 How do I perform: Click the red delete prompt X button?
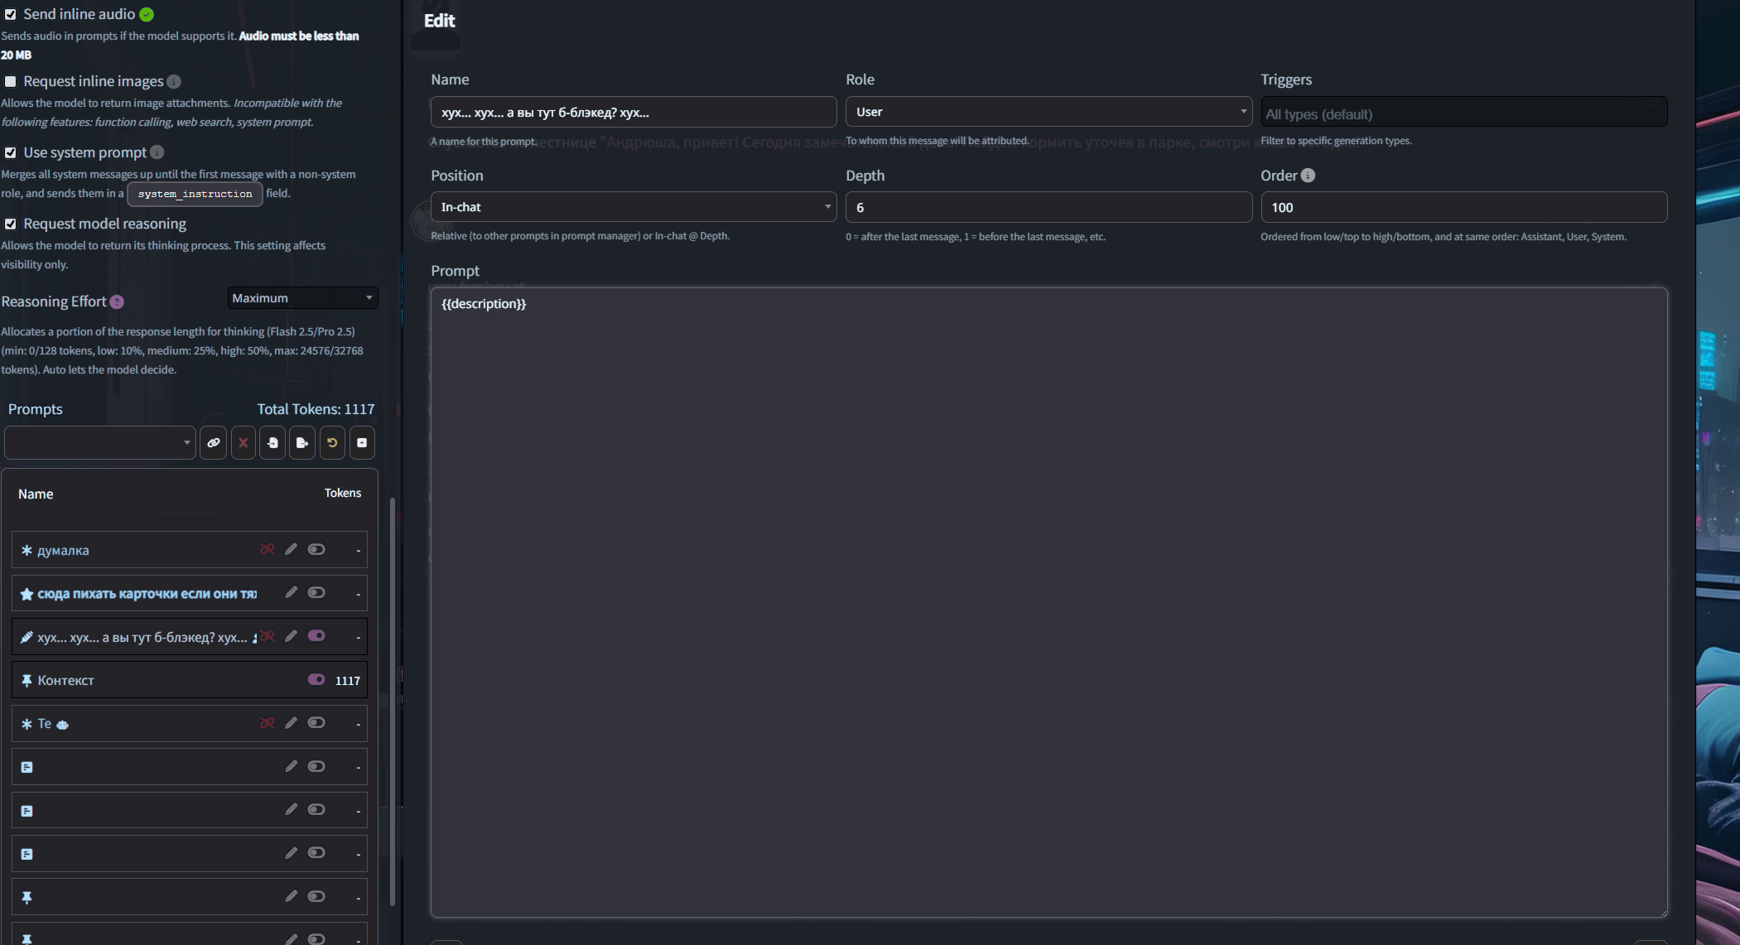click(x=243, y=443)
